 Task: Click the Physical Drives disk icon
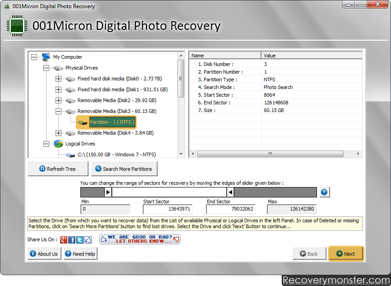(58, 68)
